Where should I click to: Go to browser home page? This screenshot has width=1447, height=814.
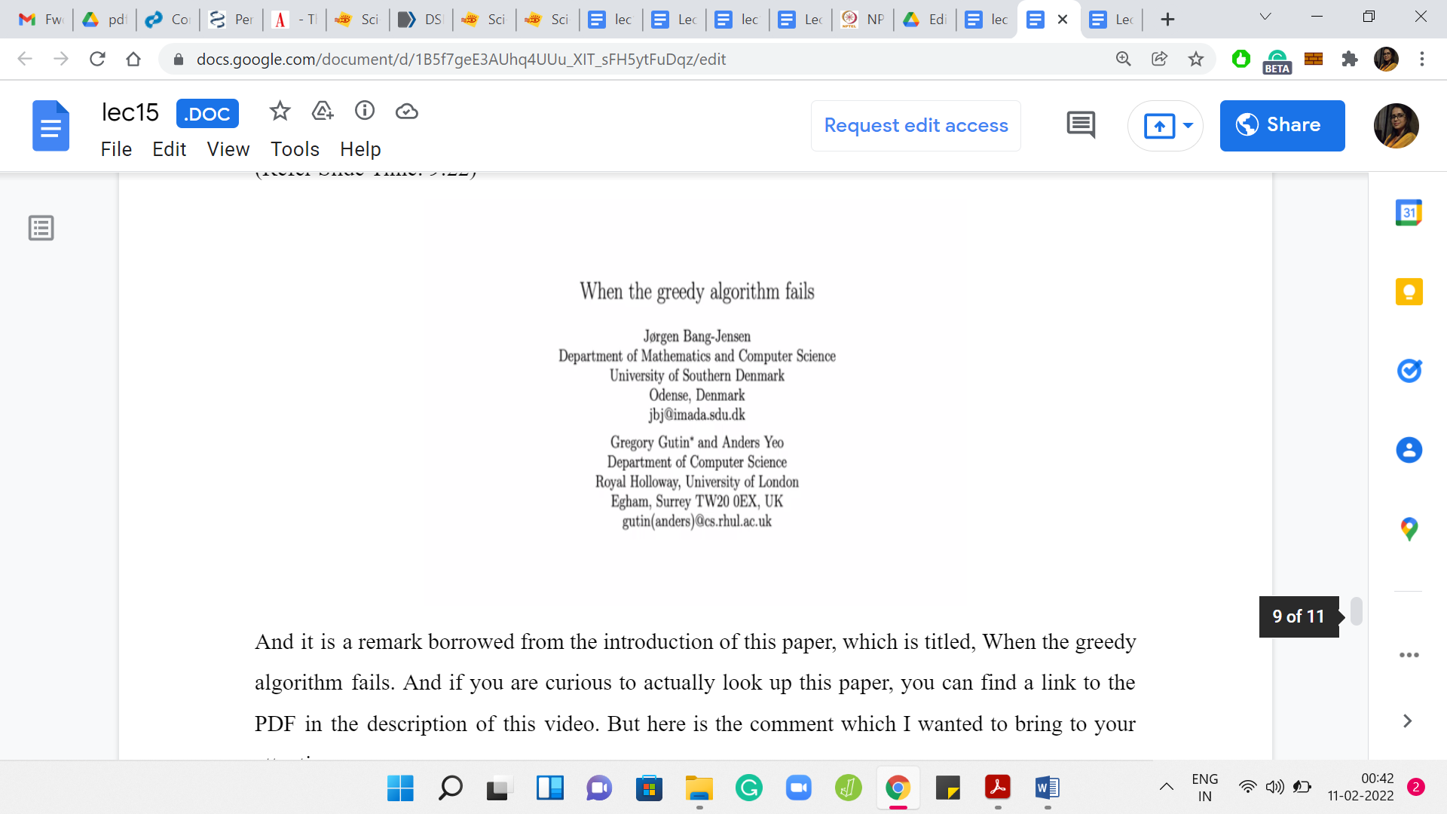click(x=133, y=59)
